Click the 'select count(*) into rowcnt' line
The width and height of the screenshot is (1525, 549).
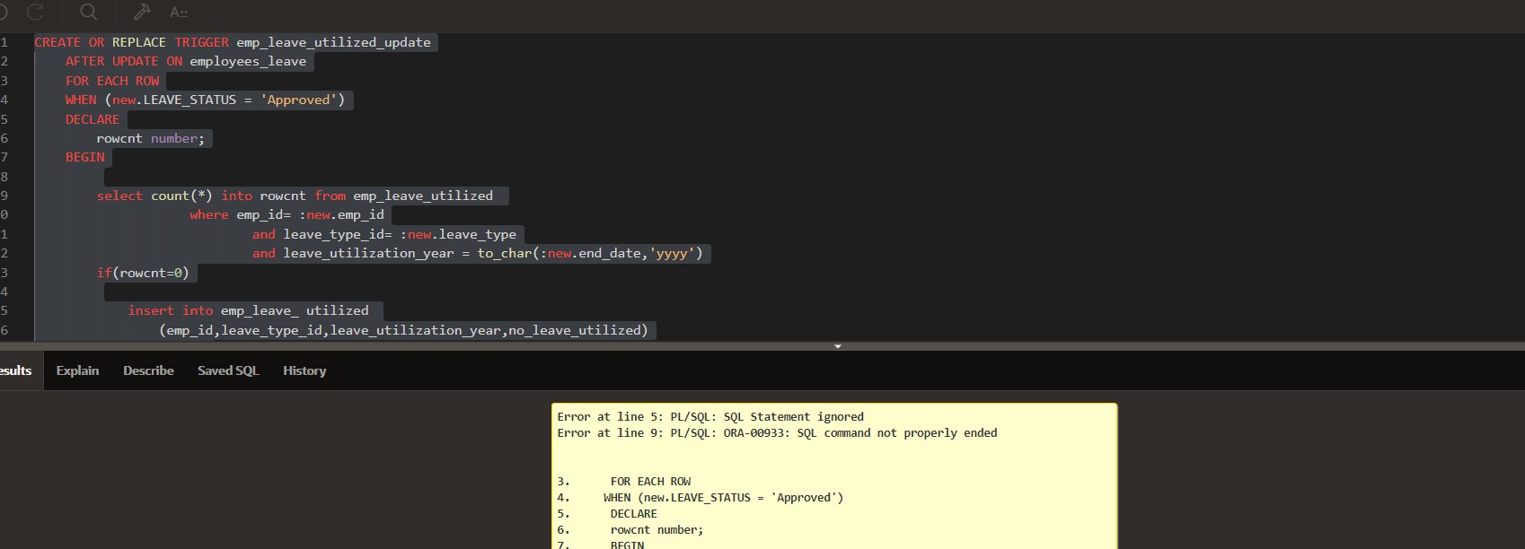(x=295, y=196)
